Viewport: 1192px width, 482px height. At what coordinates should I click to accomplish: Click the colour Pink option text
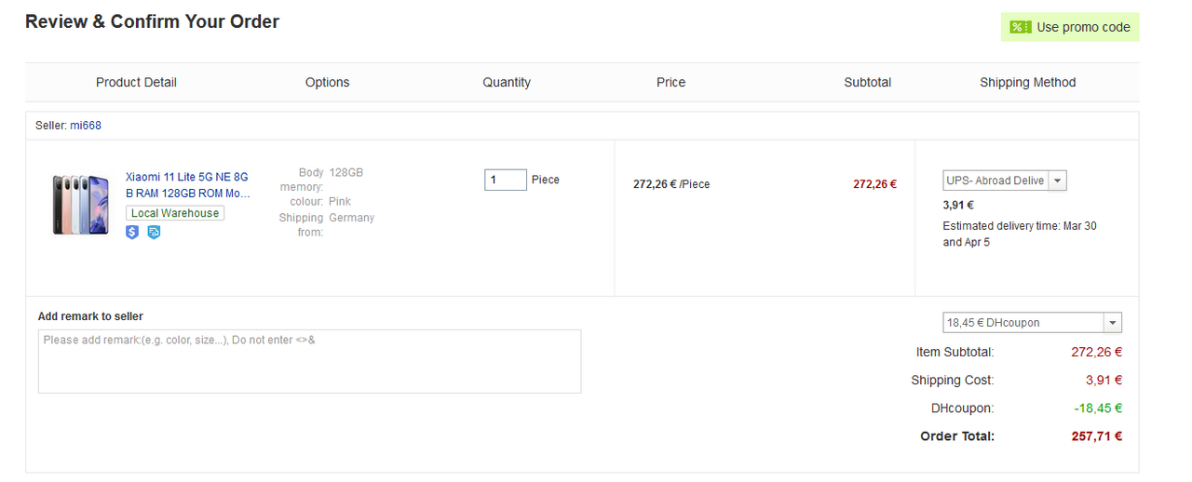pyautogui.click(x=320, y=202)
